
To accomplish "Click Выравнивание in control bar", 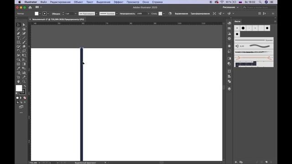I will point(182,14).
